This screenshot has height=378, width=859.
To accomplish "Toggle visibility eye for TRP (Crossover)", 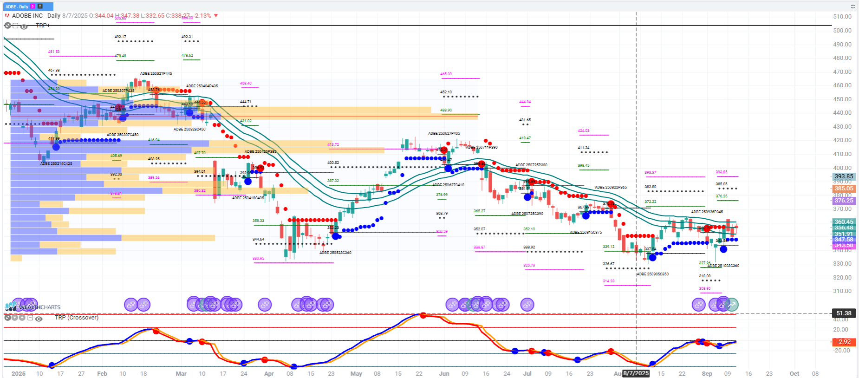I will pyautogui.click(x=39, y=319).
